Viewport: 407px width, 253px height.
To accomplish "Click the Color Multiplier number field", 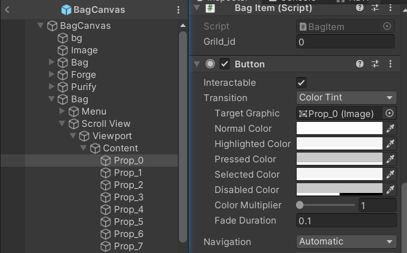I will pos(378,205).
